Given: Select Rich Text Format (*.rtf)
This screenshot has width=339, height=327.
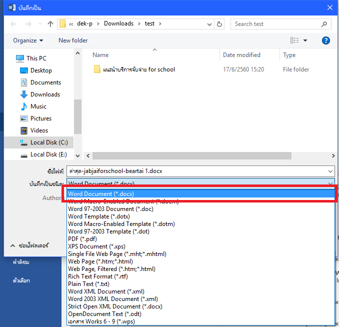Looking at the screenshot, I should [201, 276].
